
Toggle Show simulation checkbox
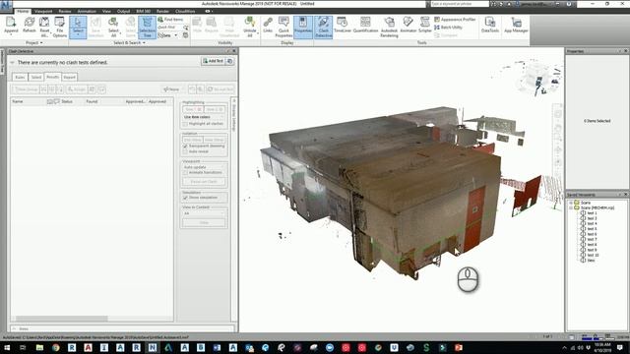tap(185, 198)
